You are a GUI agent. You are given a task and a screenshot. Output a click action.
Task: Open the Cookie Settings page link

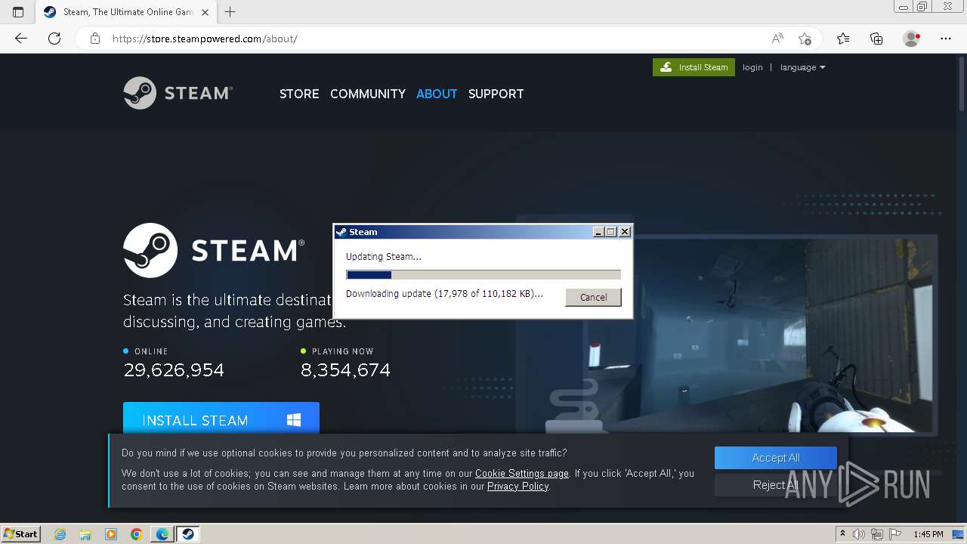point(522,474)
